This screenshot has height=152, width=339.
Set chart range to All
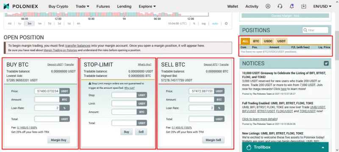(x=10, y=24)
